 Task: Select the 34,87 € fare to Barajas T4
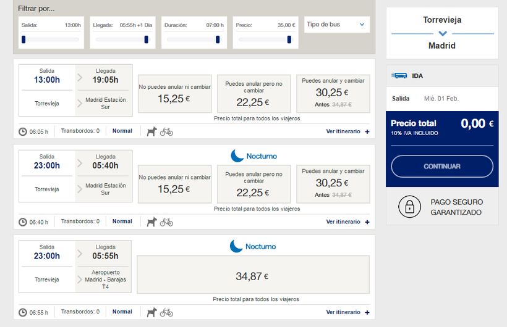click(253, 275)
